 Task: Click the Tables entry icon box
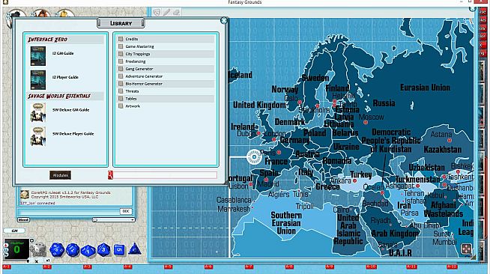121,99
